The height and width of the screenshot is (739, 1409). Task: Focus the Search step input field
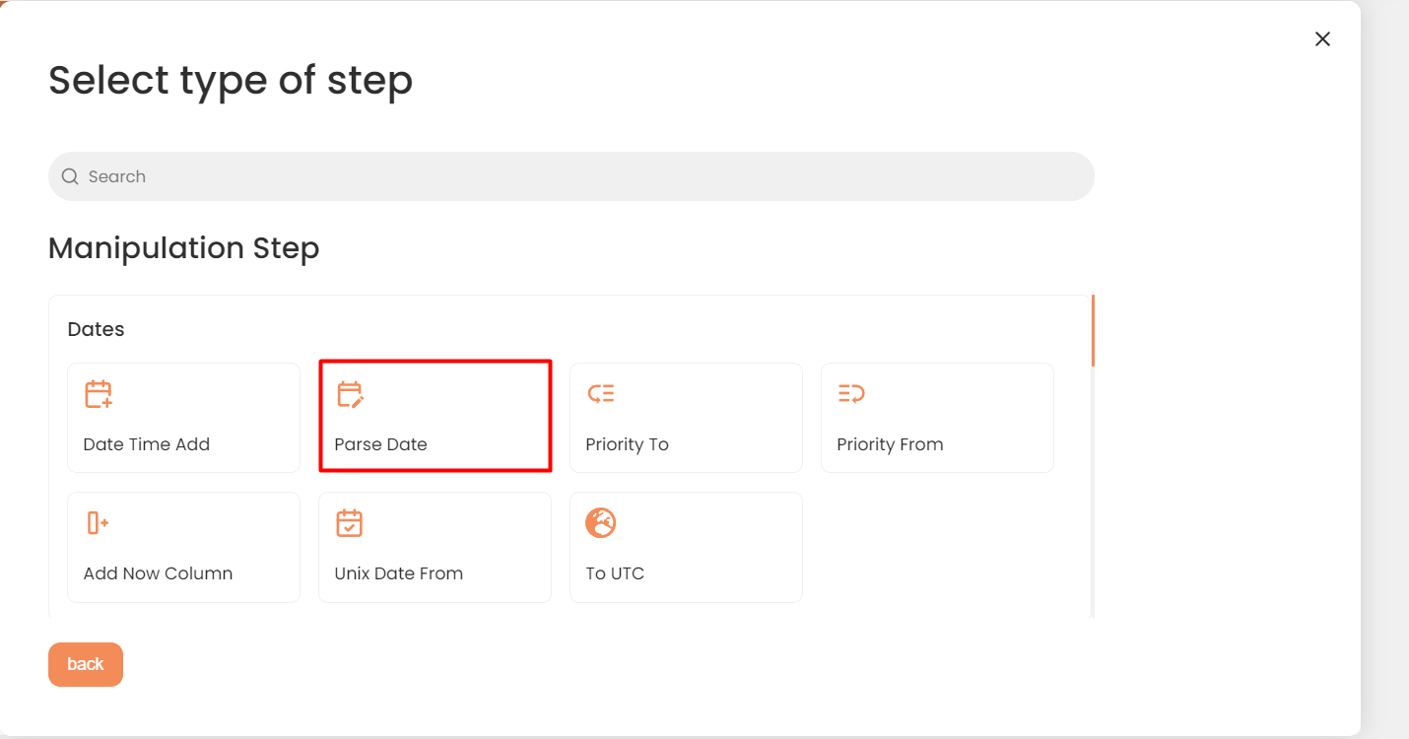[571, 176]
